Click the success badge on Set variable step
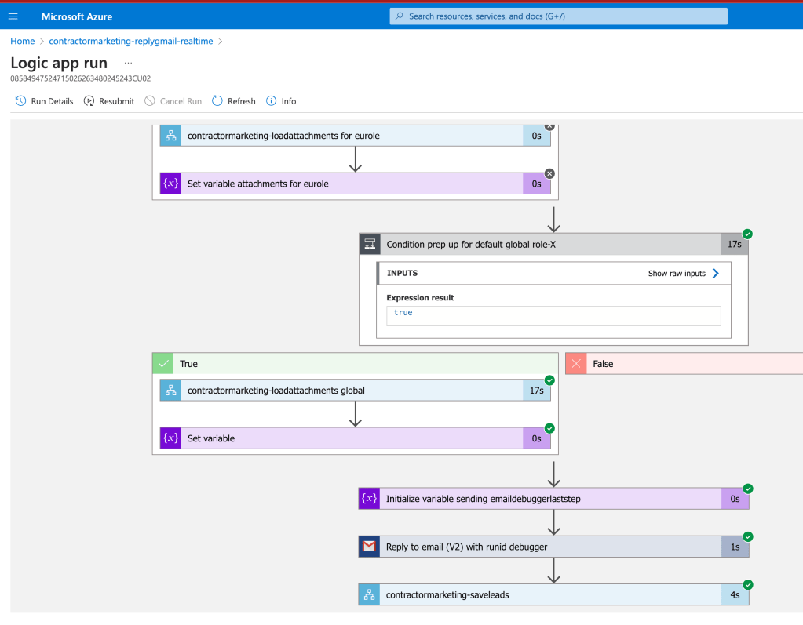 click(x=549, y=428)
